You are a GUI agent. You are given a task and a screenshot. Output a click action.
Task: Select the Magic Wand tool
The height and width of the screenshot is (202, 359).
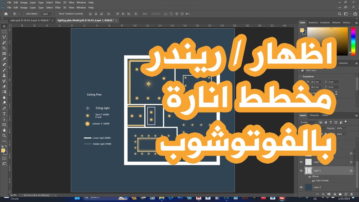[x=4, y=43]
